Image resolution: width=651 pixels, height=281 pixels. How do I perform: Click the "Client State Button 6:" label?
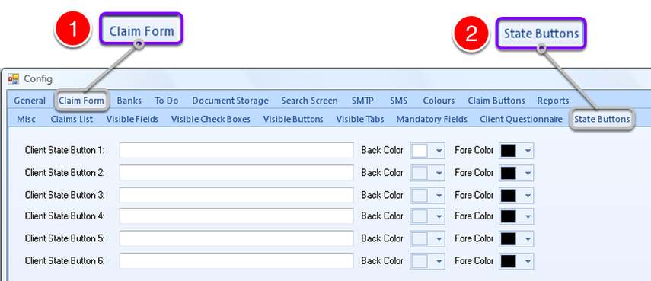[65, 261]
